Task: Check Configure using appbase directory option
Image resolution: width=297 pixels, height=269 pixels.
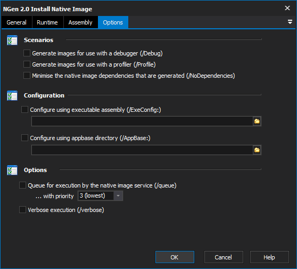Action: [24, 138]
